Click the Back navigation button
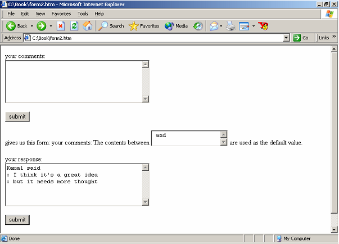The width and height of the screenshot is (339, 244). [16, 26]
